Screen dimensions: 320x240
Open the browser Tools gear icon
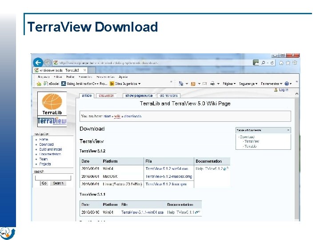pyautogui.click(x=295, y=63)
